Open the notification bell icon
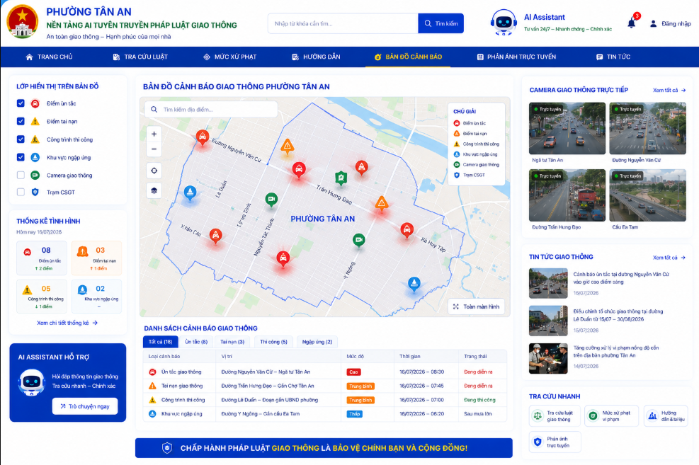 click(631, 23)
